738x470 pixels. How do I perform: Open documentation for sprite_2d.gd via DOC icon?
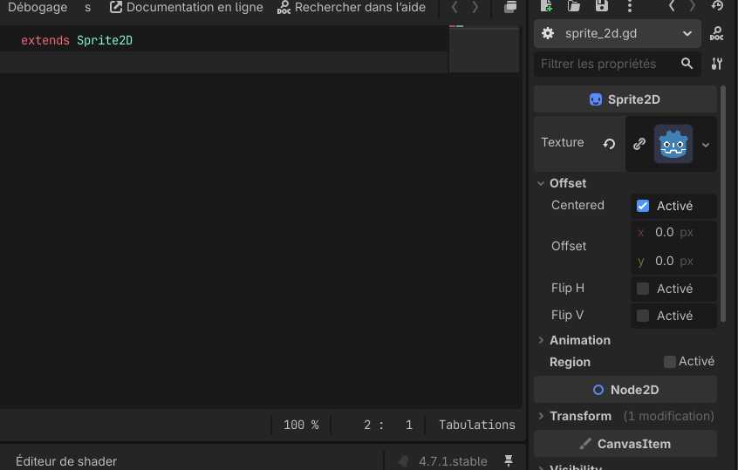(x=717, y=34)
